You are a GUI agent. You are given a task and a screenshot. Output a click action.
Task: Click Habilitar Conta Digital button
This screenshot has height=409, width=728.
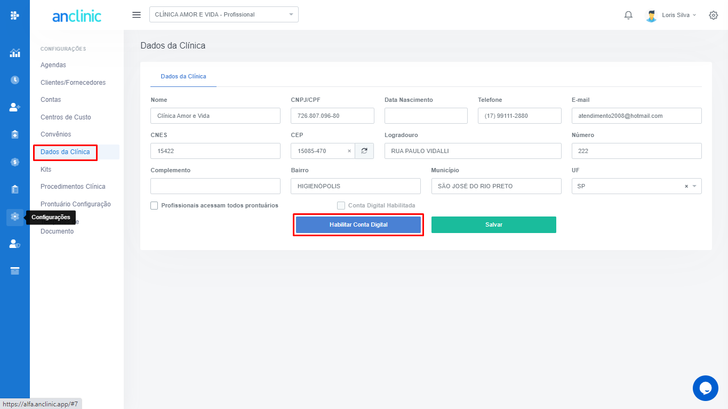[x=358, y=224]
